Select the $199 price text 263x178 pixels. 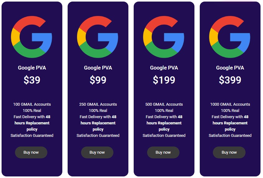[x=164, y=80]
